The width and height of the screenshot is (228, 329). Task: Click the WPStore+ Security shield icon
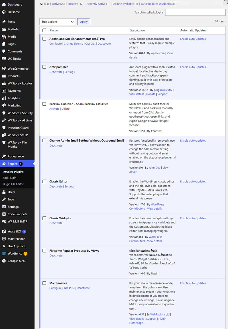point(4,113)
